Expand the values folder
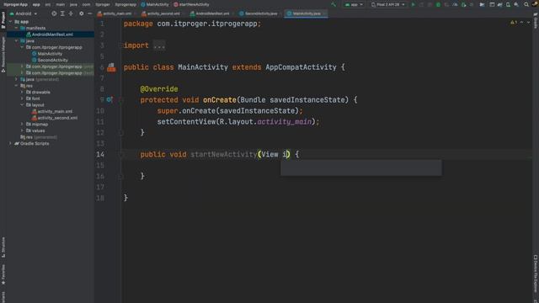Image resolution: width=539 pixels, height=303 pixels. (x=22, y=130)
